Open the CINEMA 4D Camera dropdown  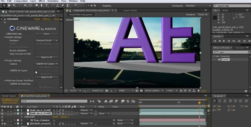click(46, 64)
